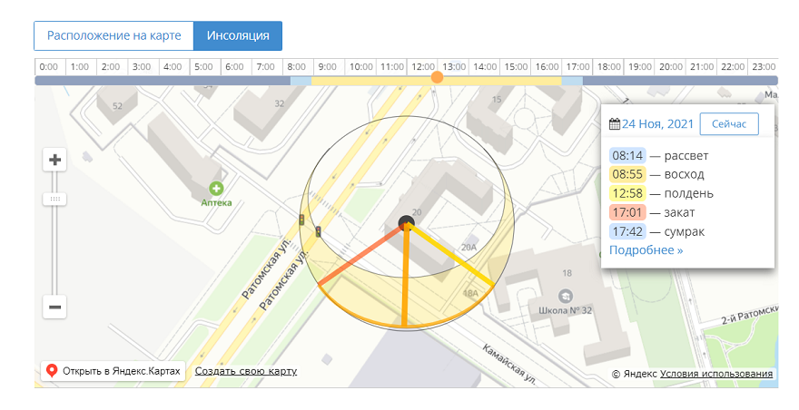Screen dimensions: 799x410
Task: Click the 18:00 mark on the timeline
Action: (x=609, y=67)
